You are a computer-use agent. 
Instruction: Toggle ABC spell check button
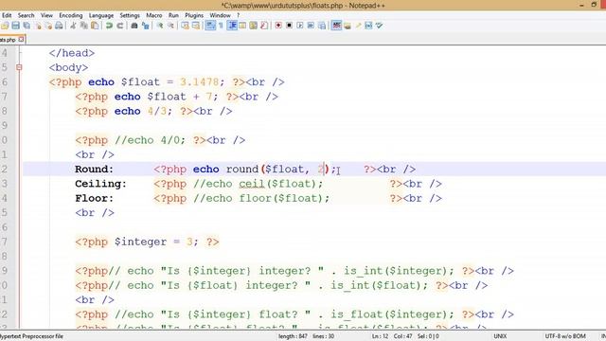[x=336, y=26]
